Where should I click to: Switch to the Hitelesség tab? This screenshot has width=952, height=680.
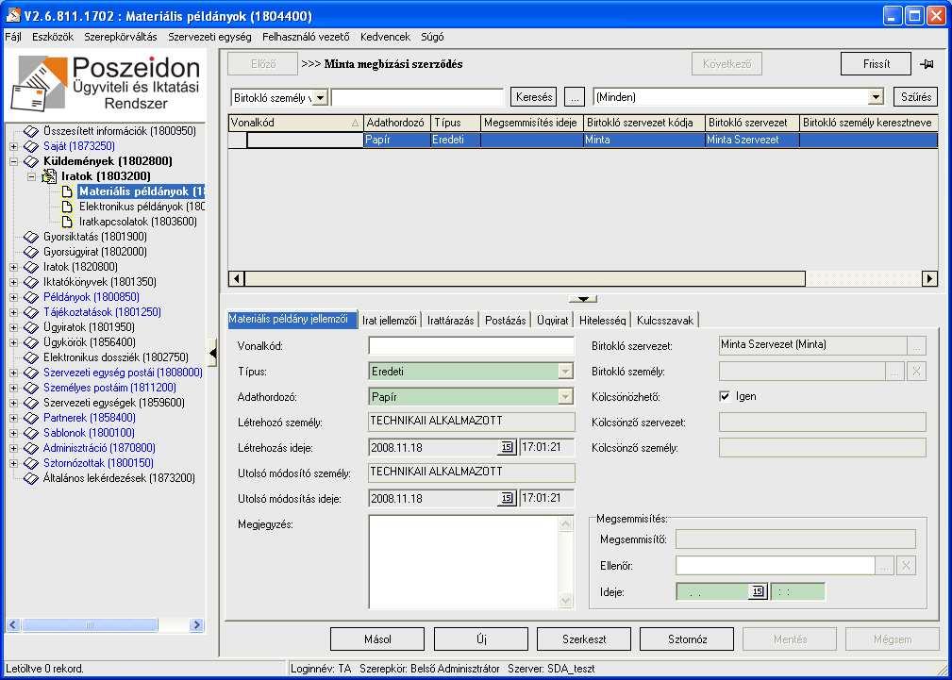click(602, 320)
